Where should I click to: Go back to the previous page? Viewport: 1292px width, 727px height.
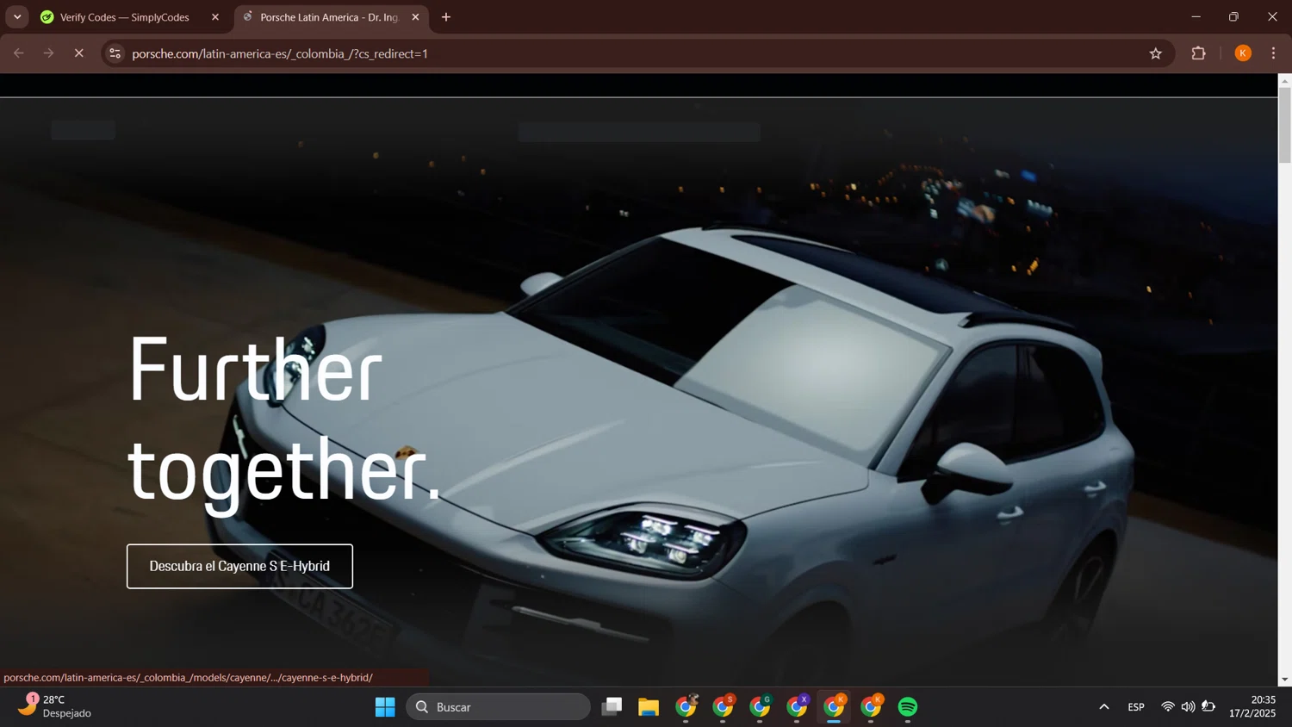pos(19,53)
